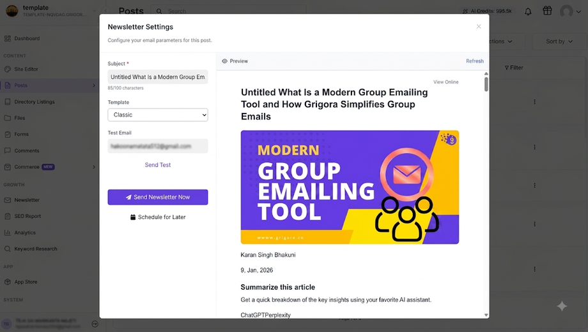This screenshot has height=332, width=588.
Task: Click the paper plane icon on Send Newsletter
Action: [x=128, y=197]
